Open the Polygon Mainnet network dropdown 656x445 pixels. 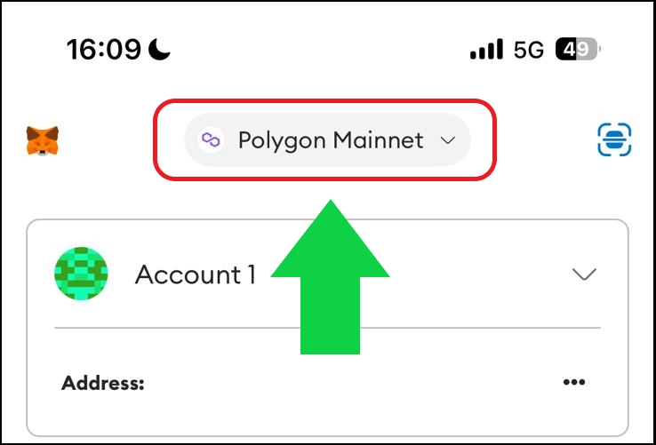pyautogui.click(x=331, y=140)
